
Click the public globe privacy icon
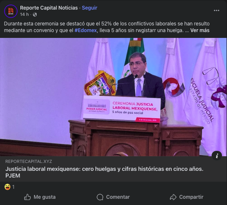tap(35, 15)
